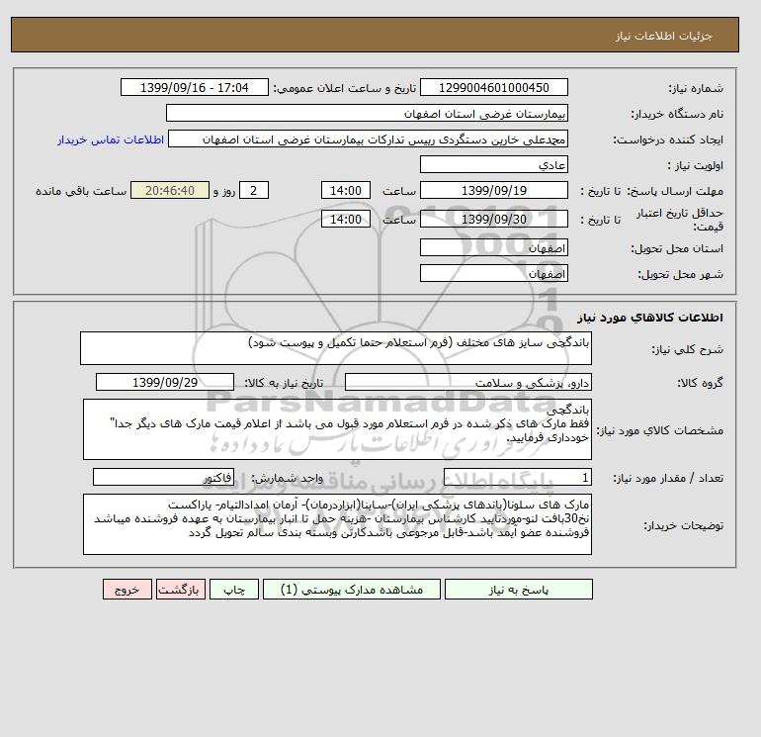This screenshot has width=761, height=737.
Task: Click the توضیحات خریدار label
Action: 683,525
